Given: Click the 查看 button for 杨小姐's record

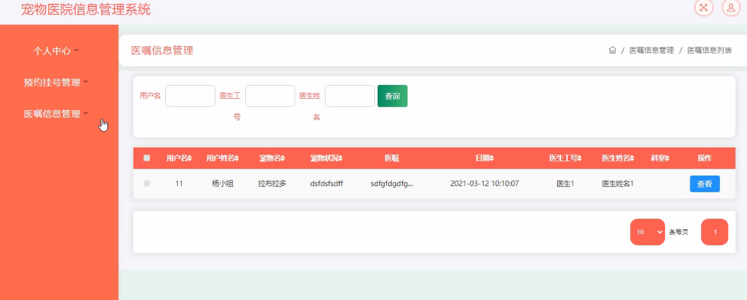Looking at the screenshot, I should 705,184.
